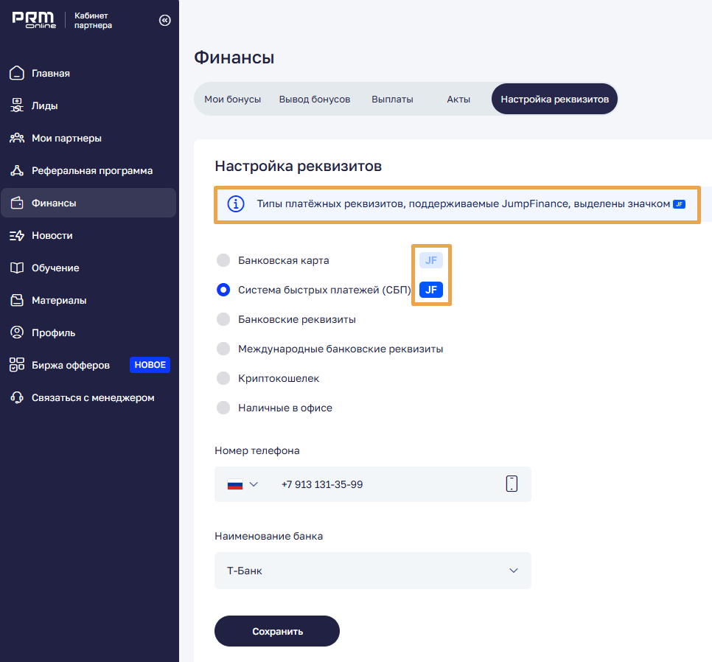Switch to the Вывод бонусов tab
Screen dimensions: 712x662
pyautogui.click(x=314, y=100)
